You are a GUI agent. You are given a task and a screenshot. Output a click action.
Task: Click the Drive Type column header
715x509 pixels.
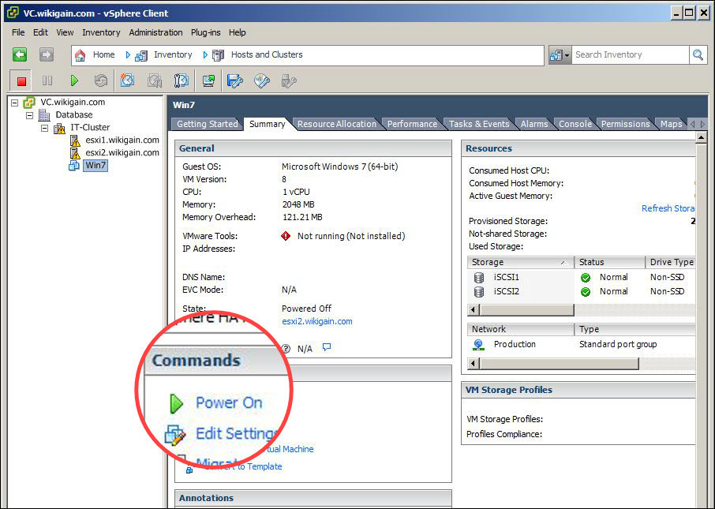pyautogui.click(x=670, y=262)
